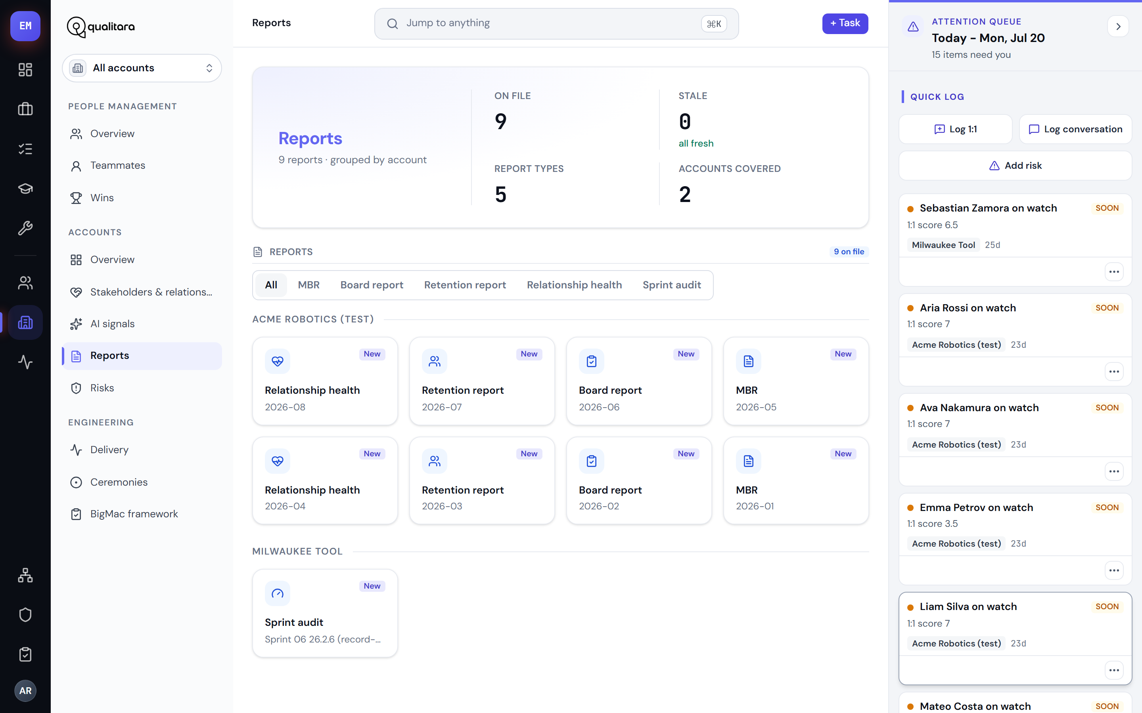The height and width of the screenshot is (713, 1142).
Task: Open the graduation cap icon in rail
Action: pos(25,189)
